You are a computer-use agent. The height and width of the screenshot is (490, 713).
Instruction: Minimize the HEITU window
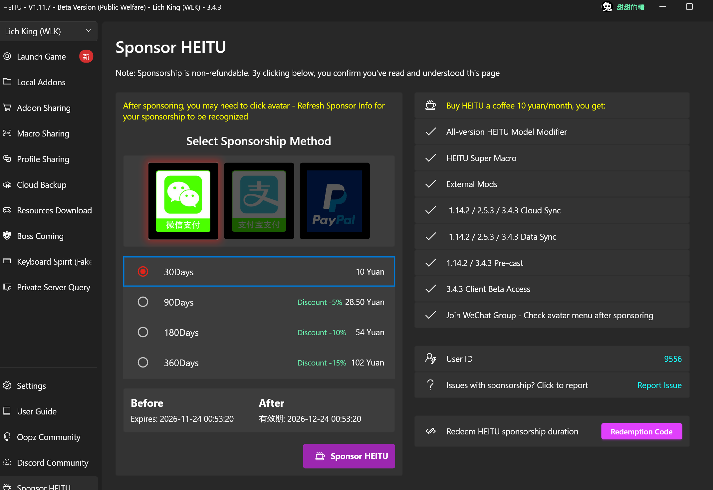coord(662,7)
